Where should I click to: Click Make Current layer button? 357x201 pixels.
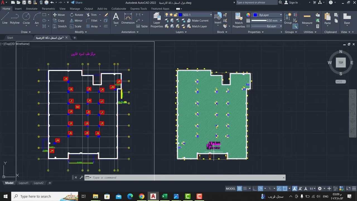(x=198, y=21)
